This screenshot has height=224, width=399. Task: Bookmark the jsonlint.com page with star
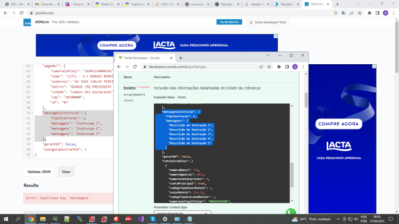[x=360, y=13]
